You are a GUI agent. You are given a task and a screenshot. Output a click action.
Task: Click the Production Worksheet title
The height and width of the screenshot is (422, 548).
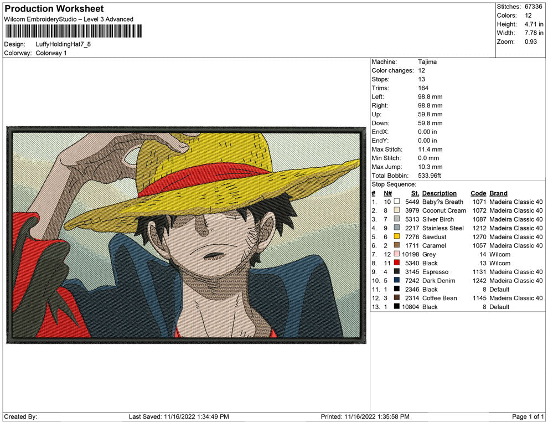click(x=54, y=9)
